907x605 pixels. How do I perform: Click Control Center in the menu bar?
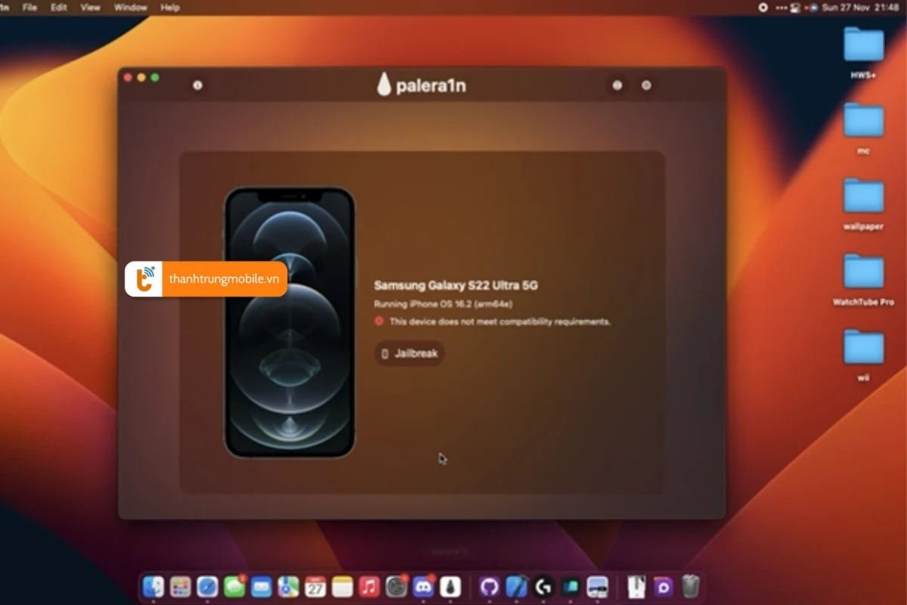(x=795, y=8)
